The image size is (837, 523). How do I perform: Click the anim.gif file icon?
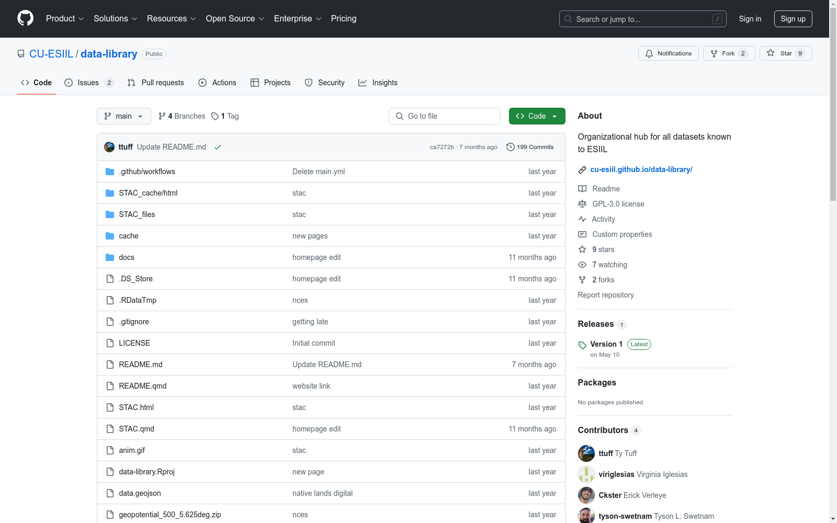click(x=110, y=450)
